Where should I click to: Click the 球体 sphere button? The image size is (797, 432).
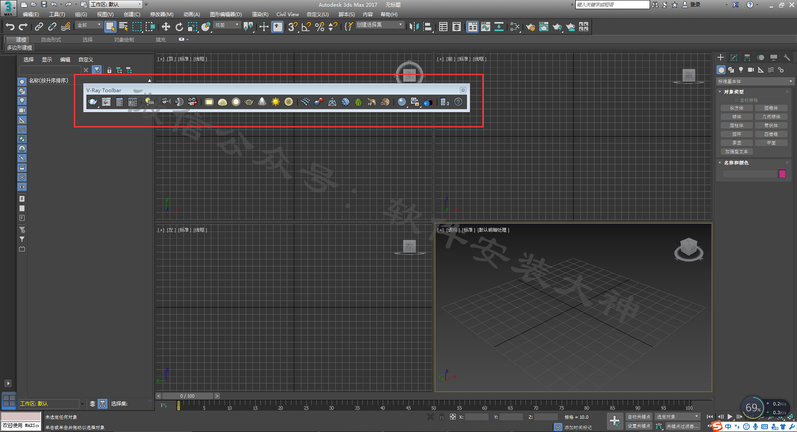click(x=737, y=117)
